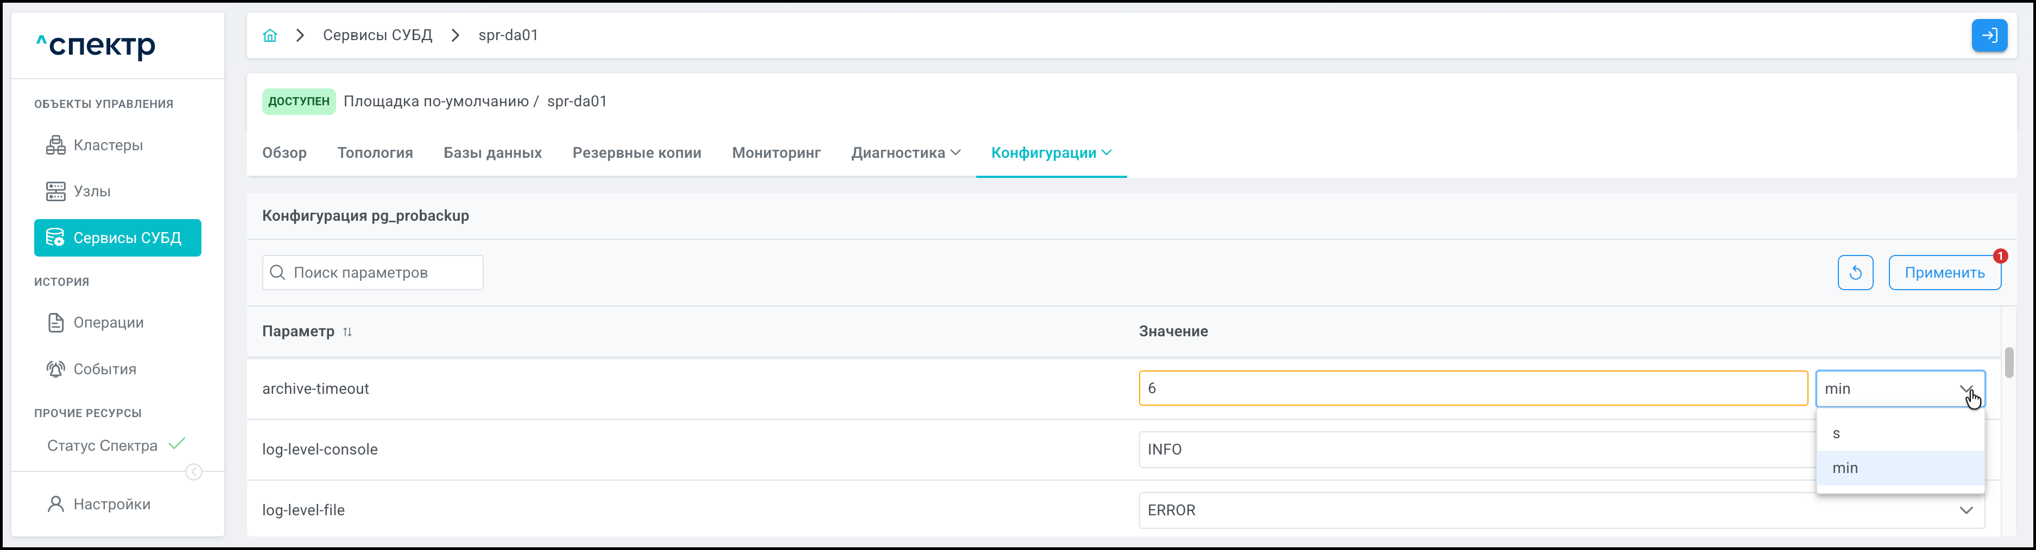Click the Операции document icon
The width and height of the screenshot is (2036, 550).
coord(55,323)
